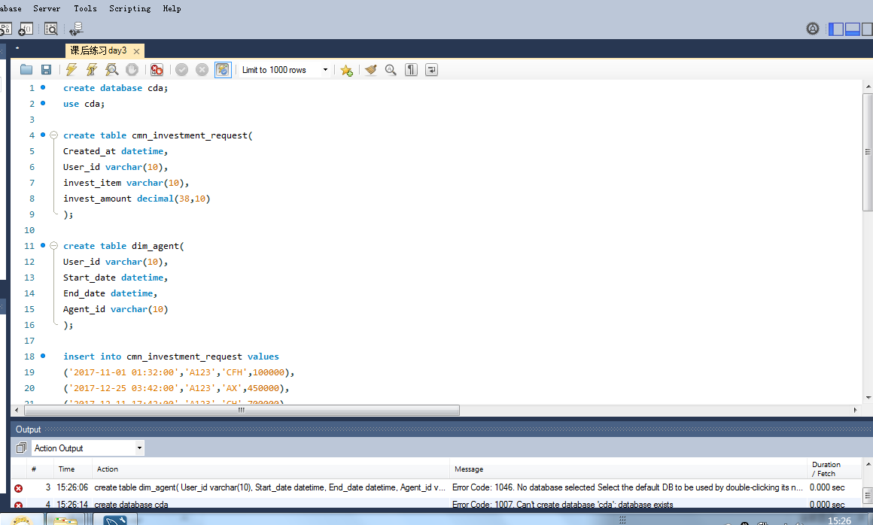Click the 'Agent_id varchar(10)' line
The image size is (873, 525).
(x=115, y=309)
